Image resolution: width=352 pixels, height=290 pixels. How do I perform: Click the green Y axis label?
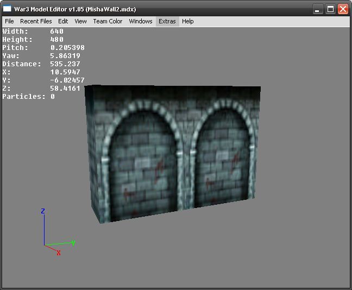point(73,243)
